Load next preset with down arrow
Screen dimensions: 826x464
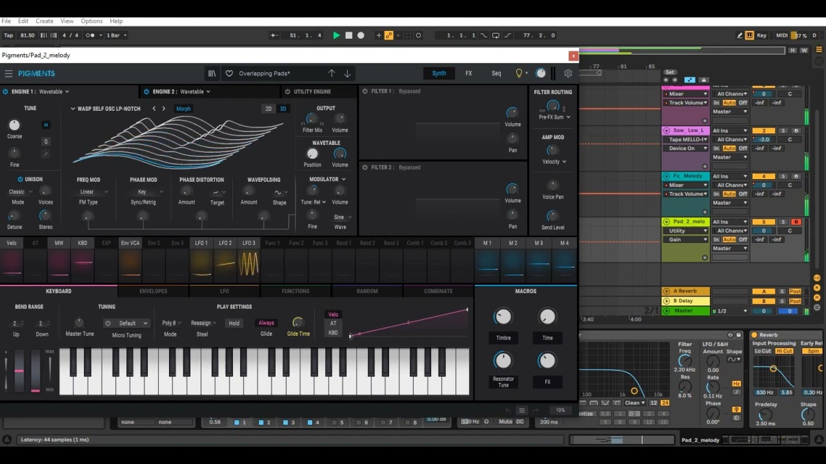coord(347,73)
